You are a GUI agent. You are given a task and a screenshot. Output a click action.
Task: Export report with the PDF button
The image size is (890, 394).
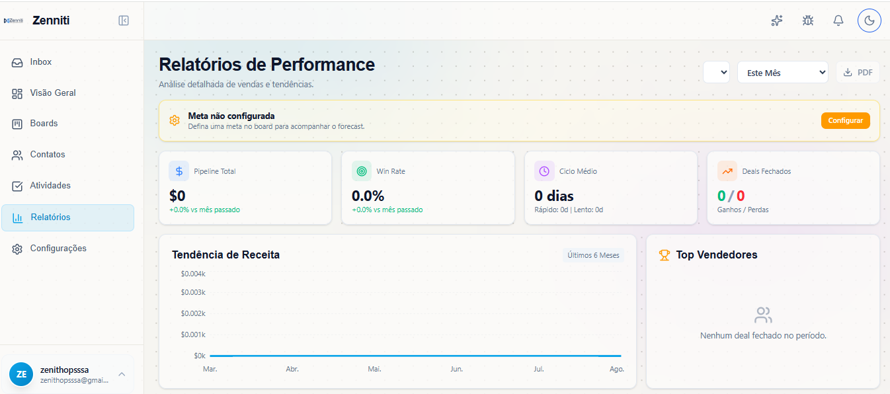(858, 72)
